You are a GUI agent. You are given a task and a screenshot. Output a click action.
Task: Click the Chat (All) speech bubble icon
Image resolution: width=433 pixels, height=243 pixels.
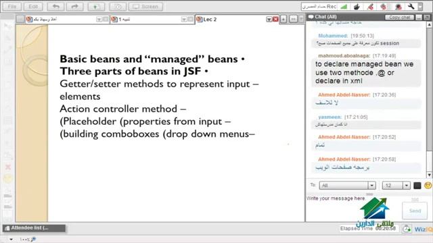point(311,17)
